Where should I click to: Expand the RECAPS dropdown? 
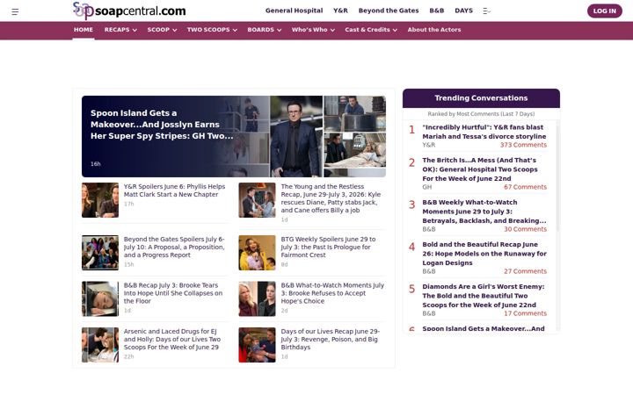click(x=120, y=30)
